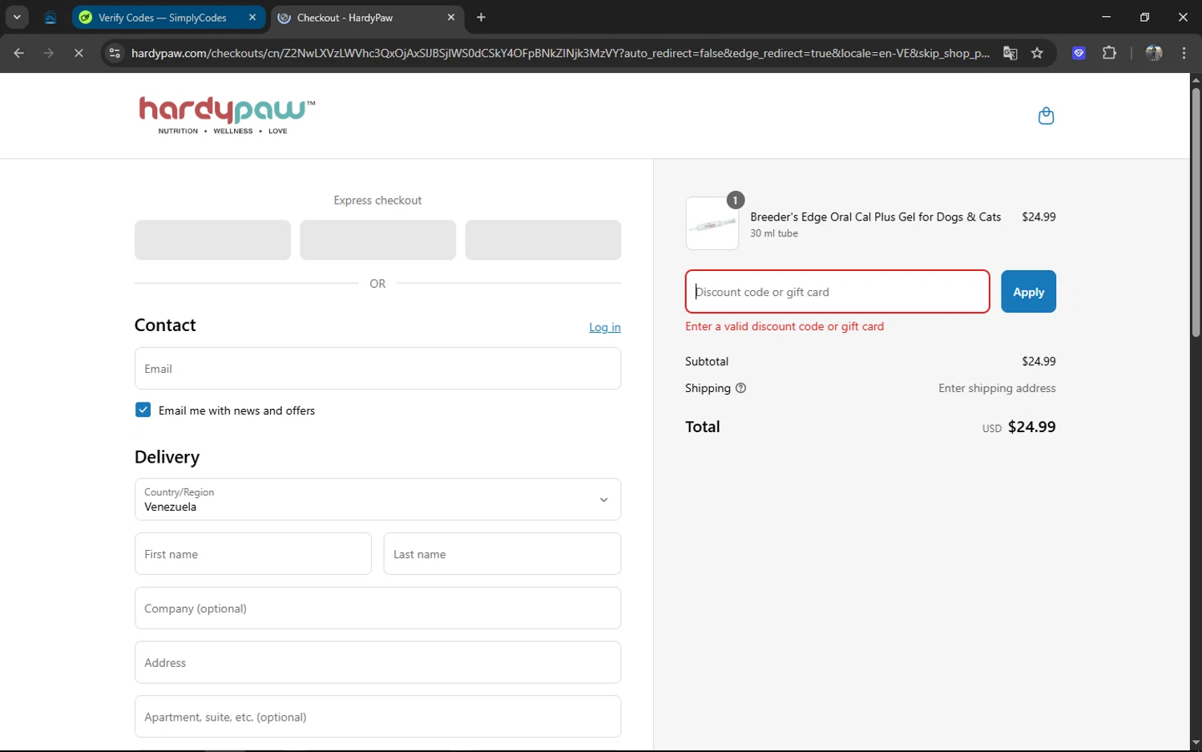The width and height of the screenshot is (1202, 752).
Task: Click the Delivery heading
Action: 167,457
